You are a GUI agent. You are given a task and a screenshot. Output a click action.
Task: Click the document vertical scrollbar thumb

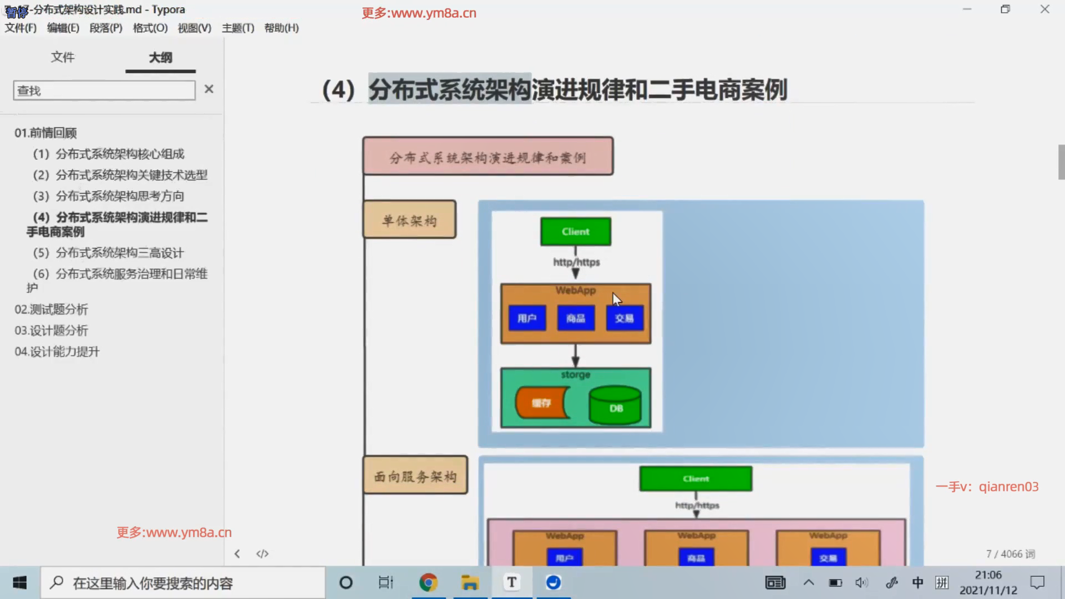[x=1061, y=162]
